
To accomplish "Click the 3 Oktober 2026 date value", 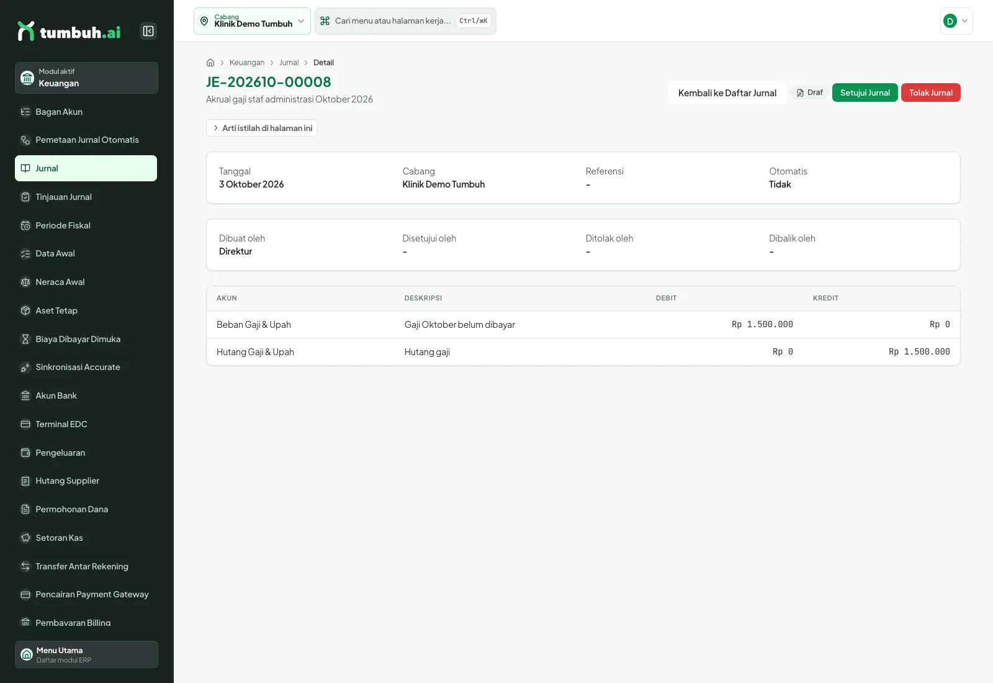I will click(x=251, y=184).
